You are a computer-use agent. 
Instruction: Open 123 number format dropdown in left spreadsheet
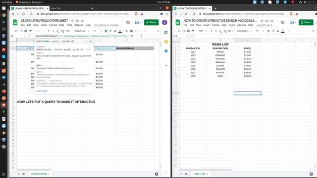point(68,31)
